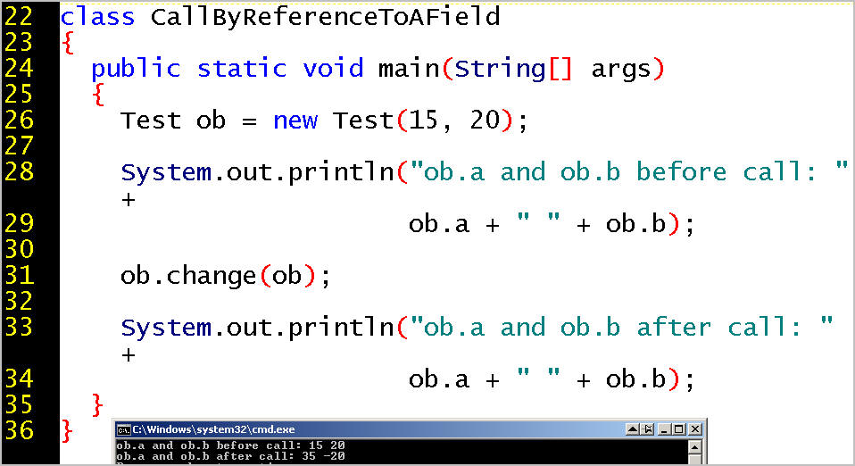Click 'ob.b' on line 29
This screenshot has height=466, width=855.
(x=635, y=224)
